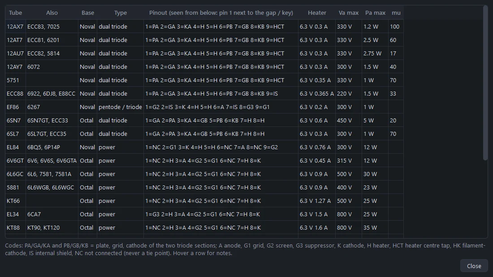The image size is (493, 277).
Task: Click the 'ECC82, 5814' equivalents cell
Action: coord(52,54)
